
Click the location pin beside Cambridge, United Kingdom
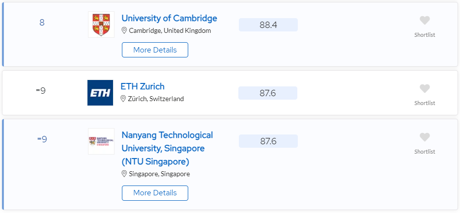[124, 30]
